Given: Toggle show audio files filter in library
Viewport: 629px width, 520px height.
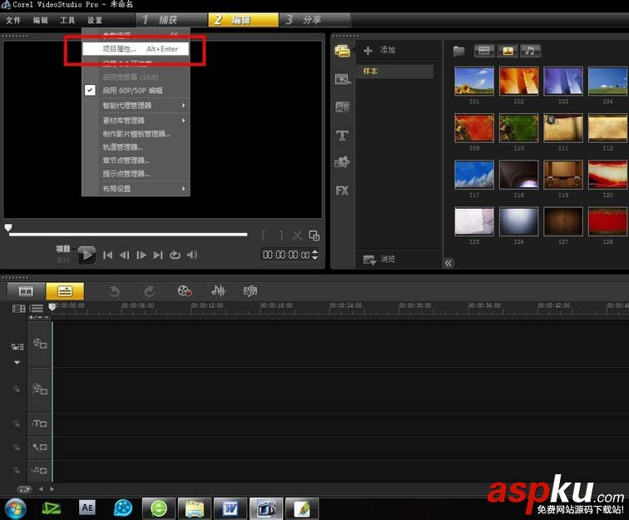Looking at the screenshot, I should (x=530, y=51).
